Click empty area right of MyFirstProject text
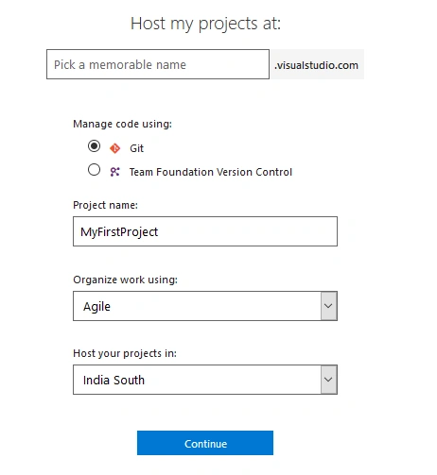437x475 pixels. click(x=248, y=231)
